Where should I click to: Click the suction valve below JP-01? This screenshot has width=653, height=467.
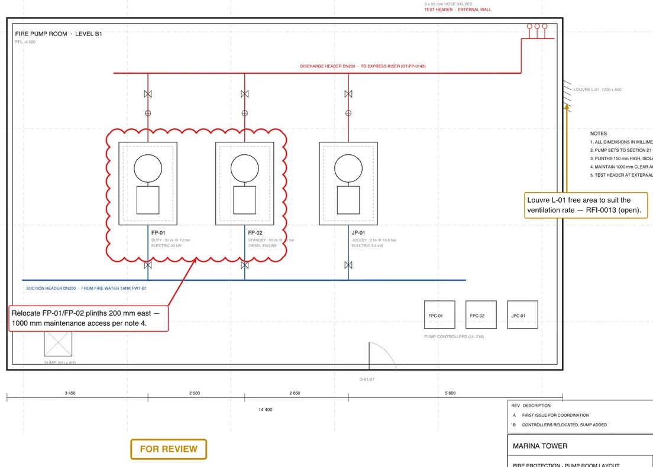[x=348, y=265]
